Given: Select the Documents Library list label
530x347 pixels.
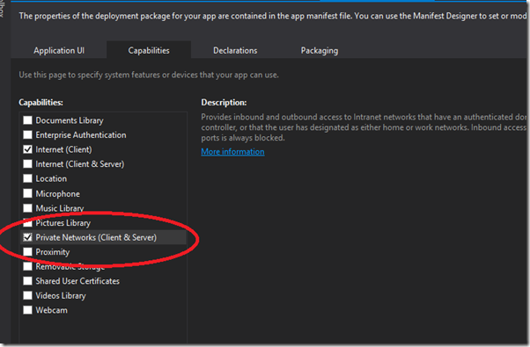Looking at the screenshot, I should [x=70, y=120].
